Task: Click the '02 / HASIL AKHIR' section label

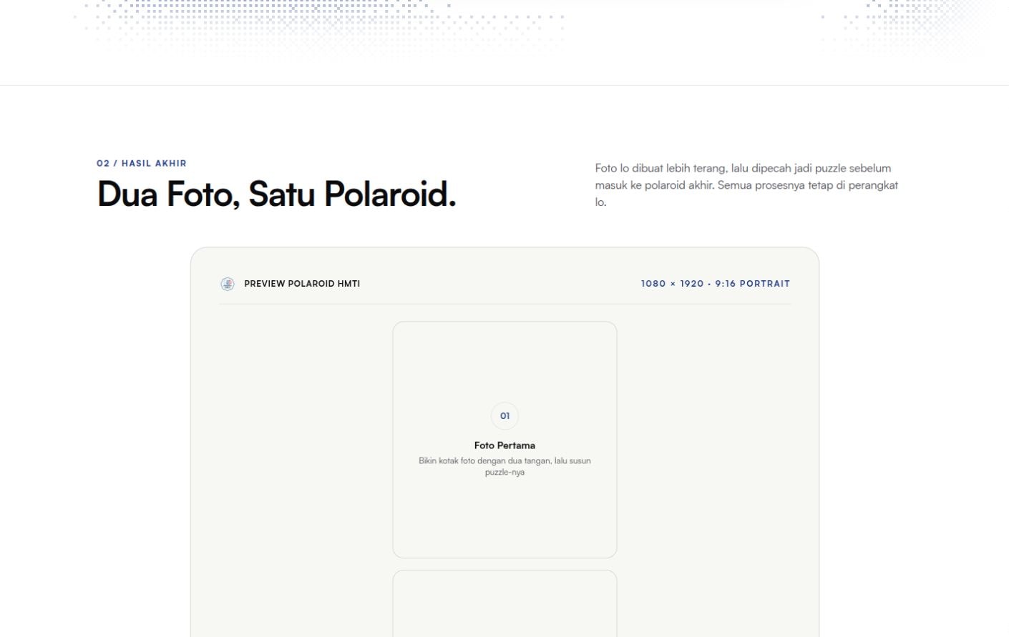Action: [x=142, y=163]
